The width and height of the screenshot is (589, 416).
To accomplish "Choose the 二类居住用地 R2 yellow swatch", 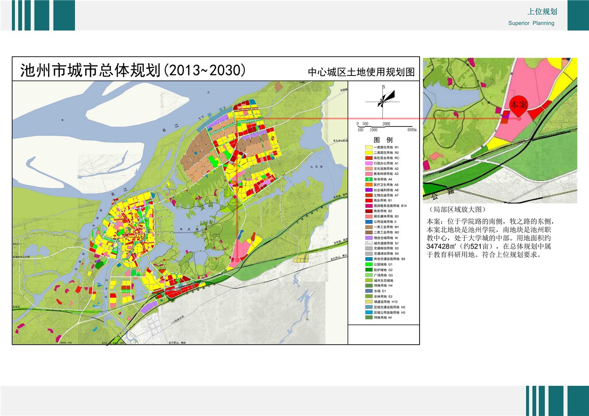I will tap(369, 153).
